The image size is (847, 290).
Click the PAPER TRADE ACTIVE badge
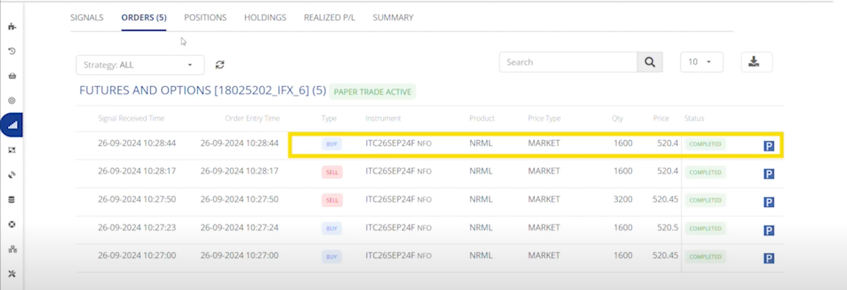(x=372, y=92)
